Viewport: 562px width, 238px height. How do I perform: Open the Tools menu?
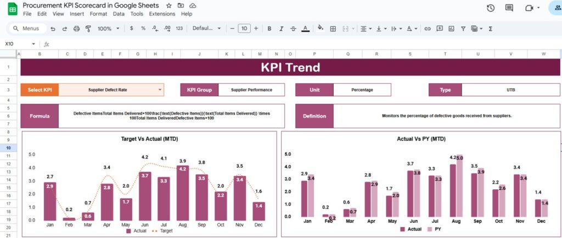137,14
